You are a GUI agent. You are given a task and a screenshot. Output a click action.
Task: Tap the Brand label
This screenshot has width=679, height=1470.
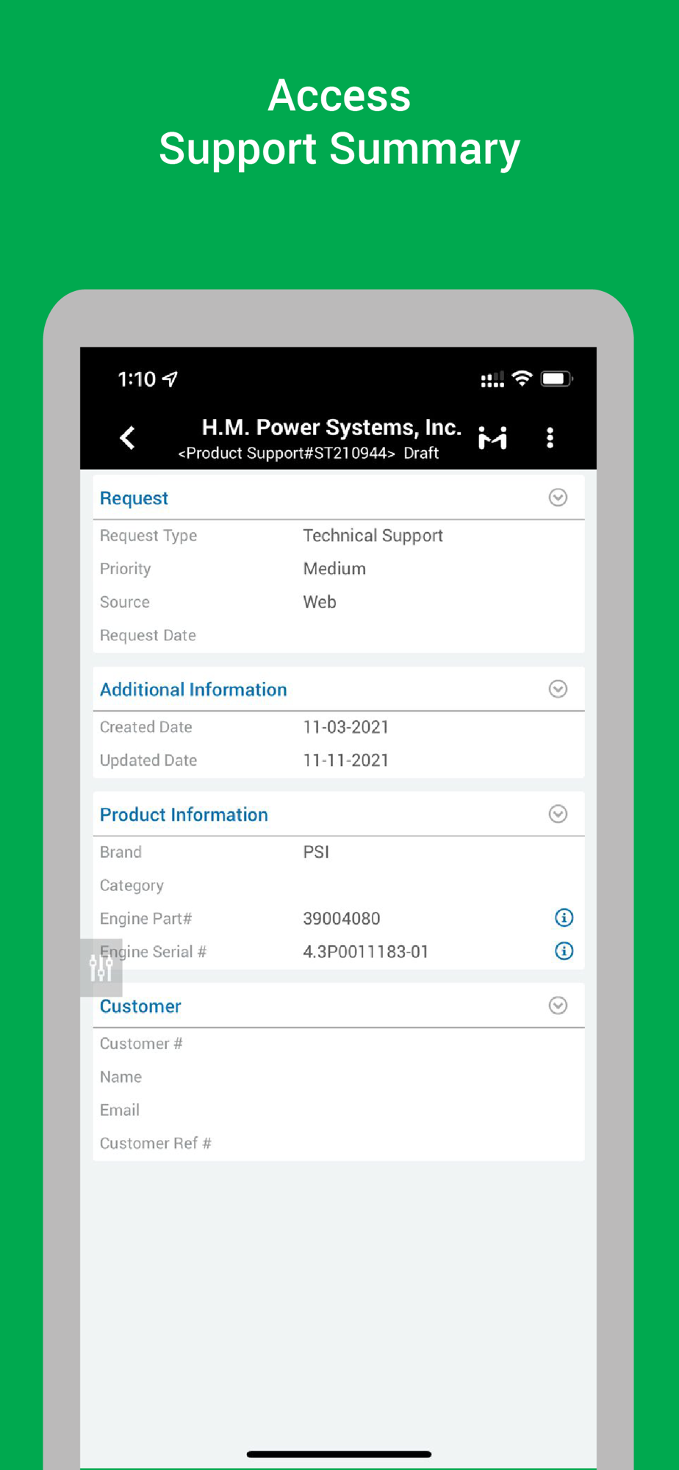(121, 852)
